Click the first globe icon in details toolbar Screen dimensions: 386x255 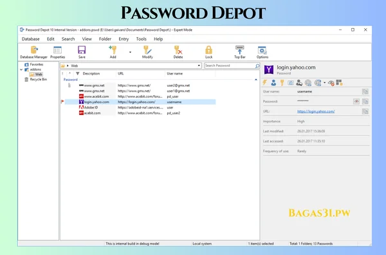click(x=308, y=83)
